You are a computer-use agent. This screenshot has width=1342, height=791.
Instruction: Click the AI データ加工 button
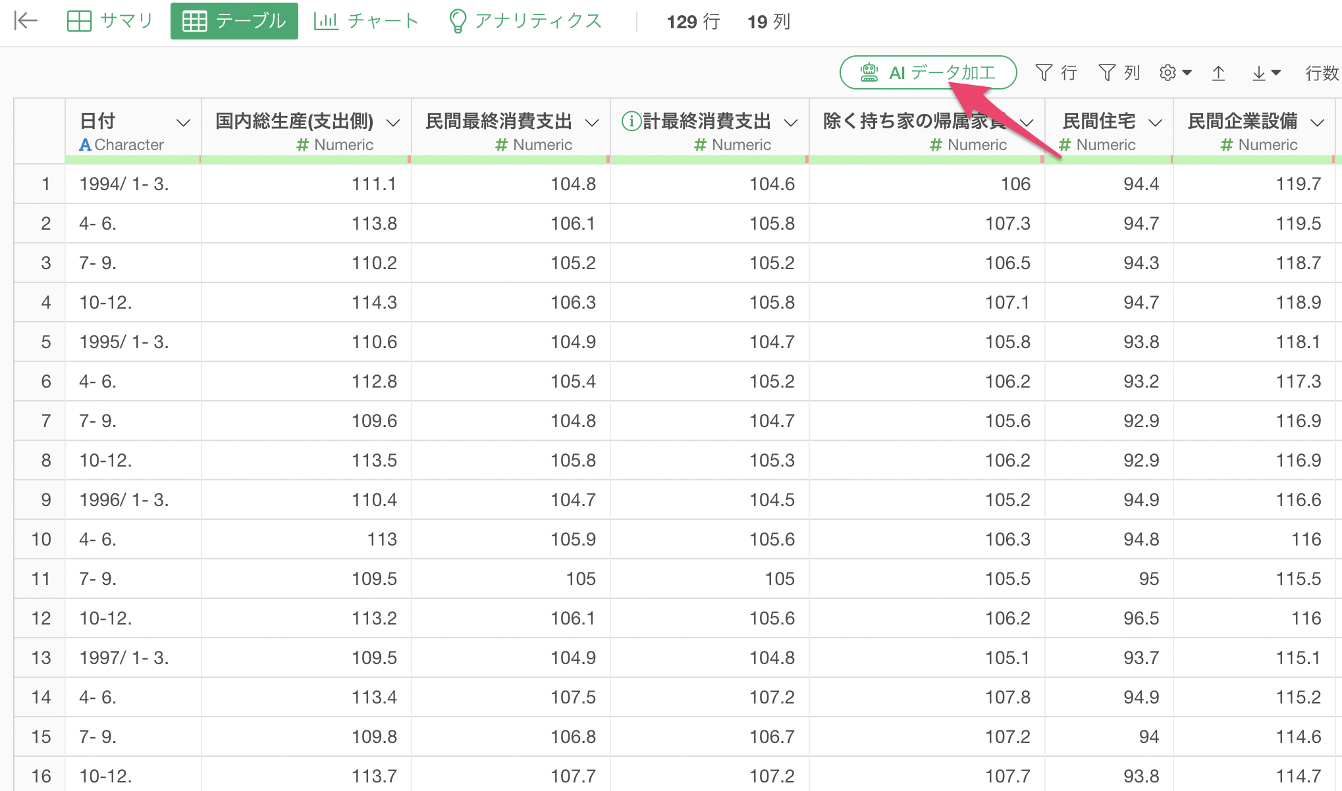pos(928,72)
